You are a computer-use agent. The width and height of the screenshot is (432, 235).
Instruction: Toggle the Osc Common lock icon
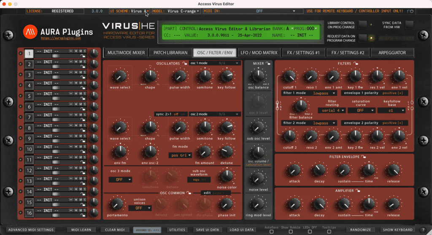(189, 193)
